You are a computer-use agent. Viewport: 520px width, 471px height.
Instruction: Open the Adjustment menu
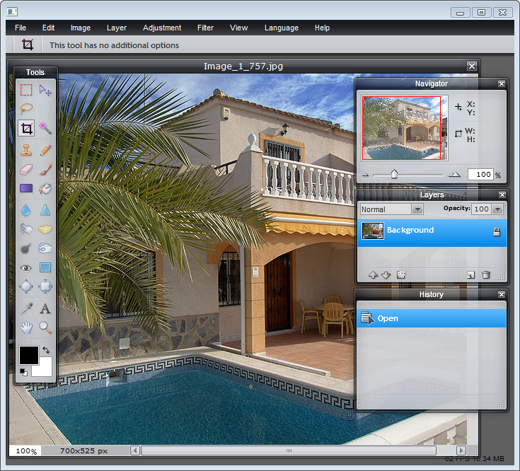162,28
